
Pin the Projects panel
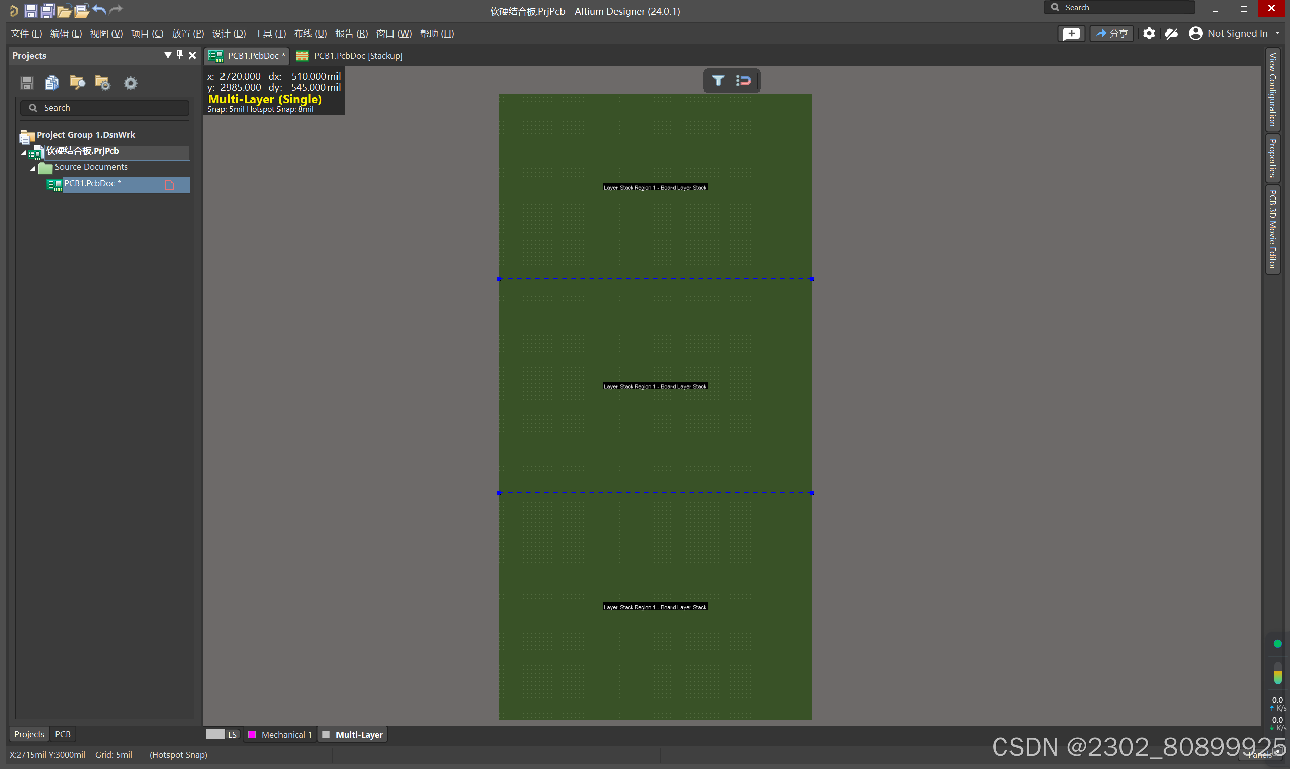click(180, 55)
